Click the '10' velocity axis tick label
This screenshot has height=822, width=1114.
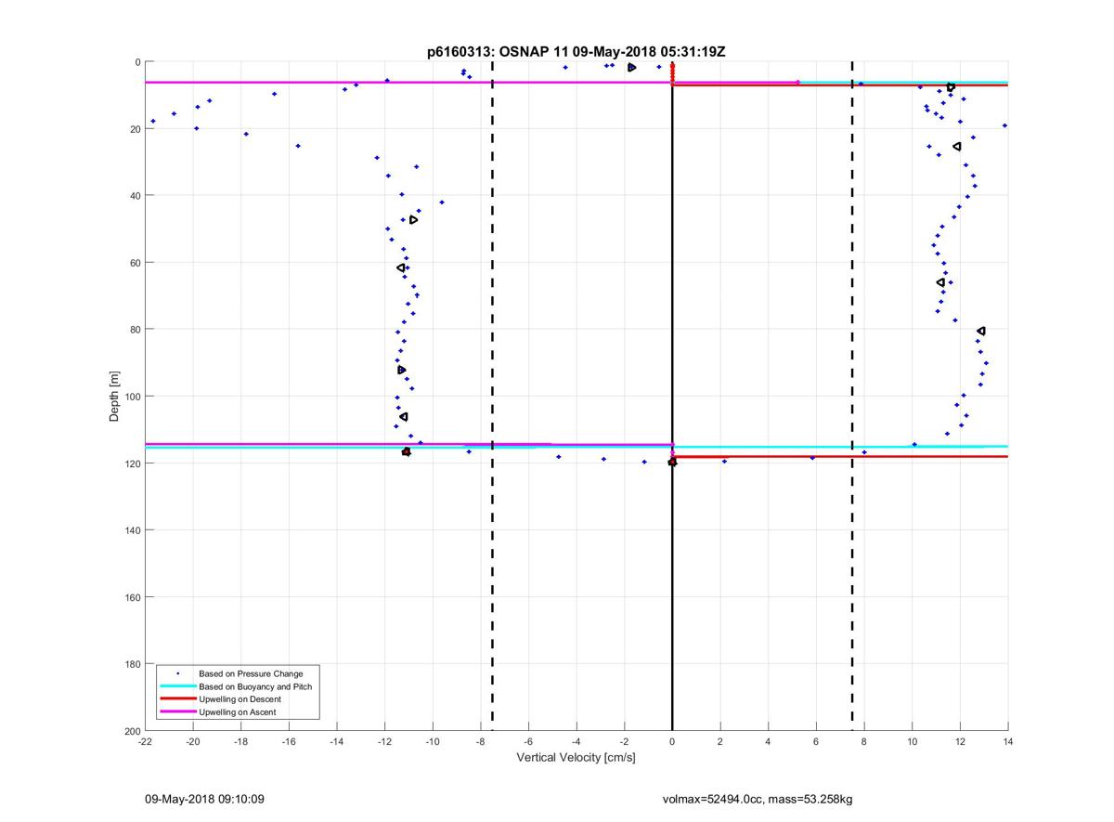coord(913,741)
